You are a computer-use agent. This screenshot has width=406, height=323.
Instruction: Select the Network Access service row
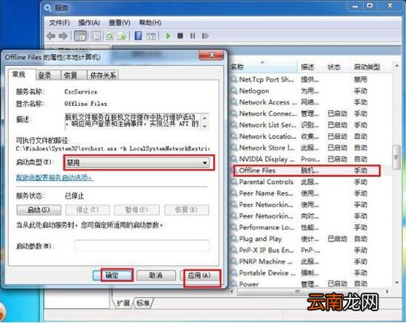310,102
